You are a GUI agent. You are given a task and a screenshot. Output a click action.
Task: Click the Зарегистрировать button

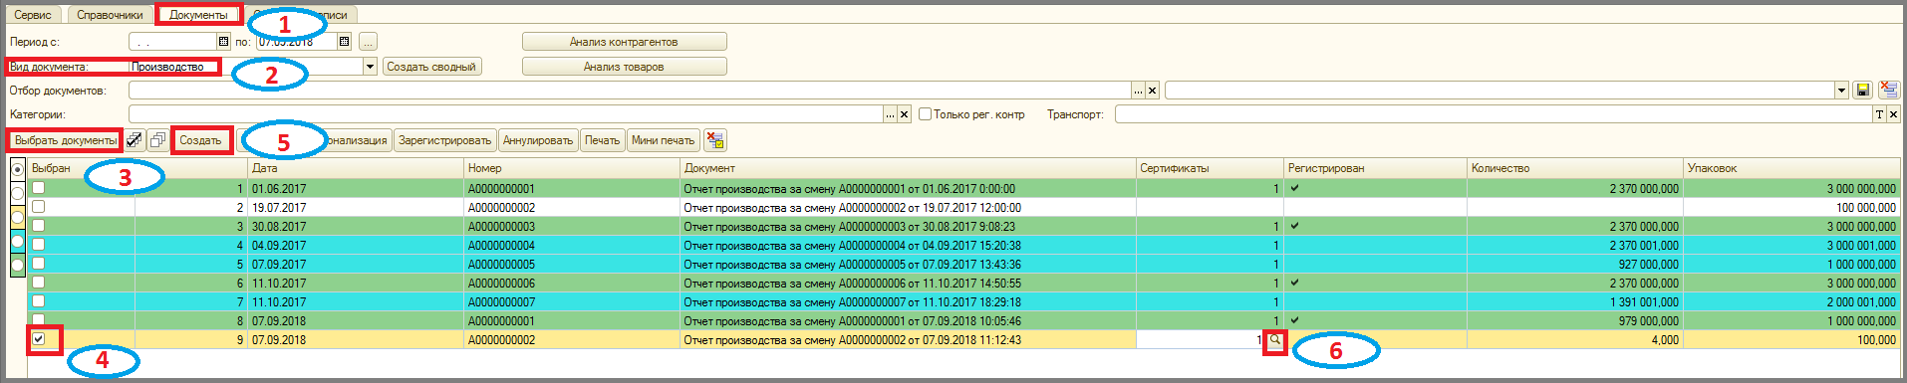pyautogui.click(x=445, y=140)
